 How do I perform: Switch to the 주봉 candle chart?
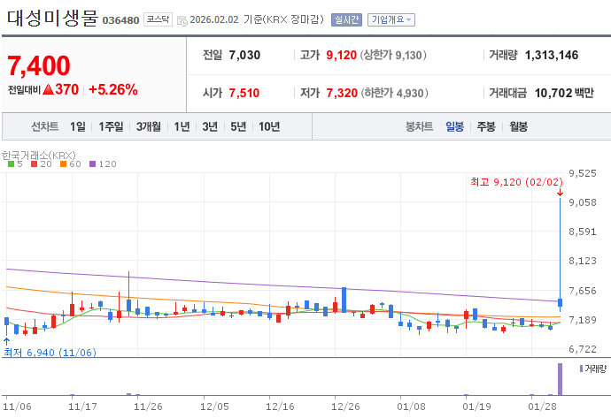click(486, 126)
